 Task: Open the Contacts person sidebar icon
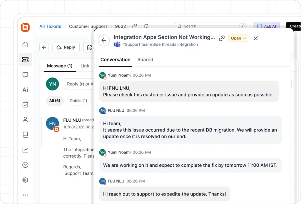point(25,120)
